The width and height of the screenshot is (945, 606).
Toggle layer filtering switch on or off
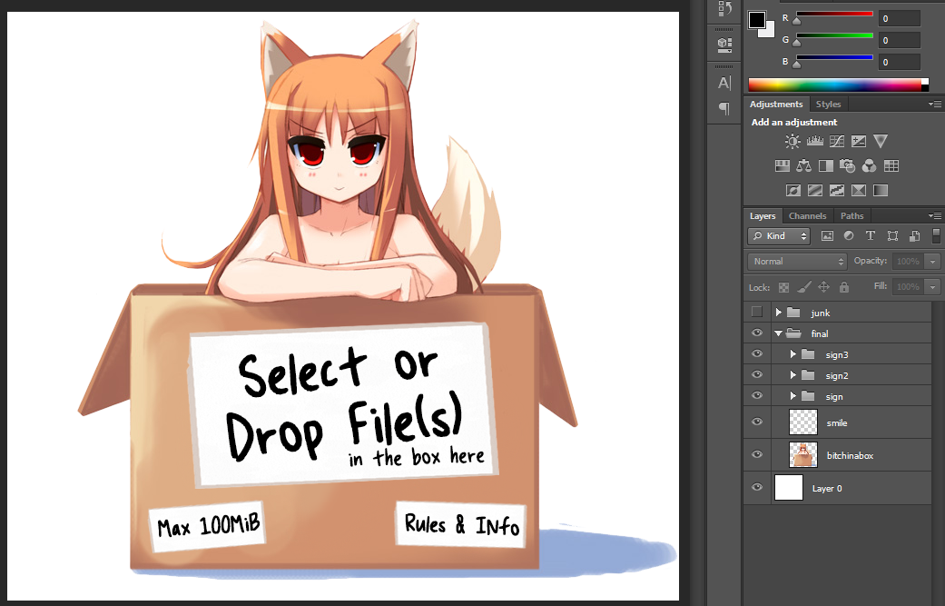pyautogui.click(x=936, y=235)
